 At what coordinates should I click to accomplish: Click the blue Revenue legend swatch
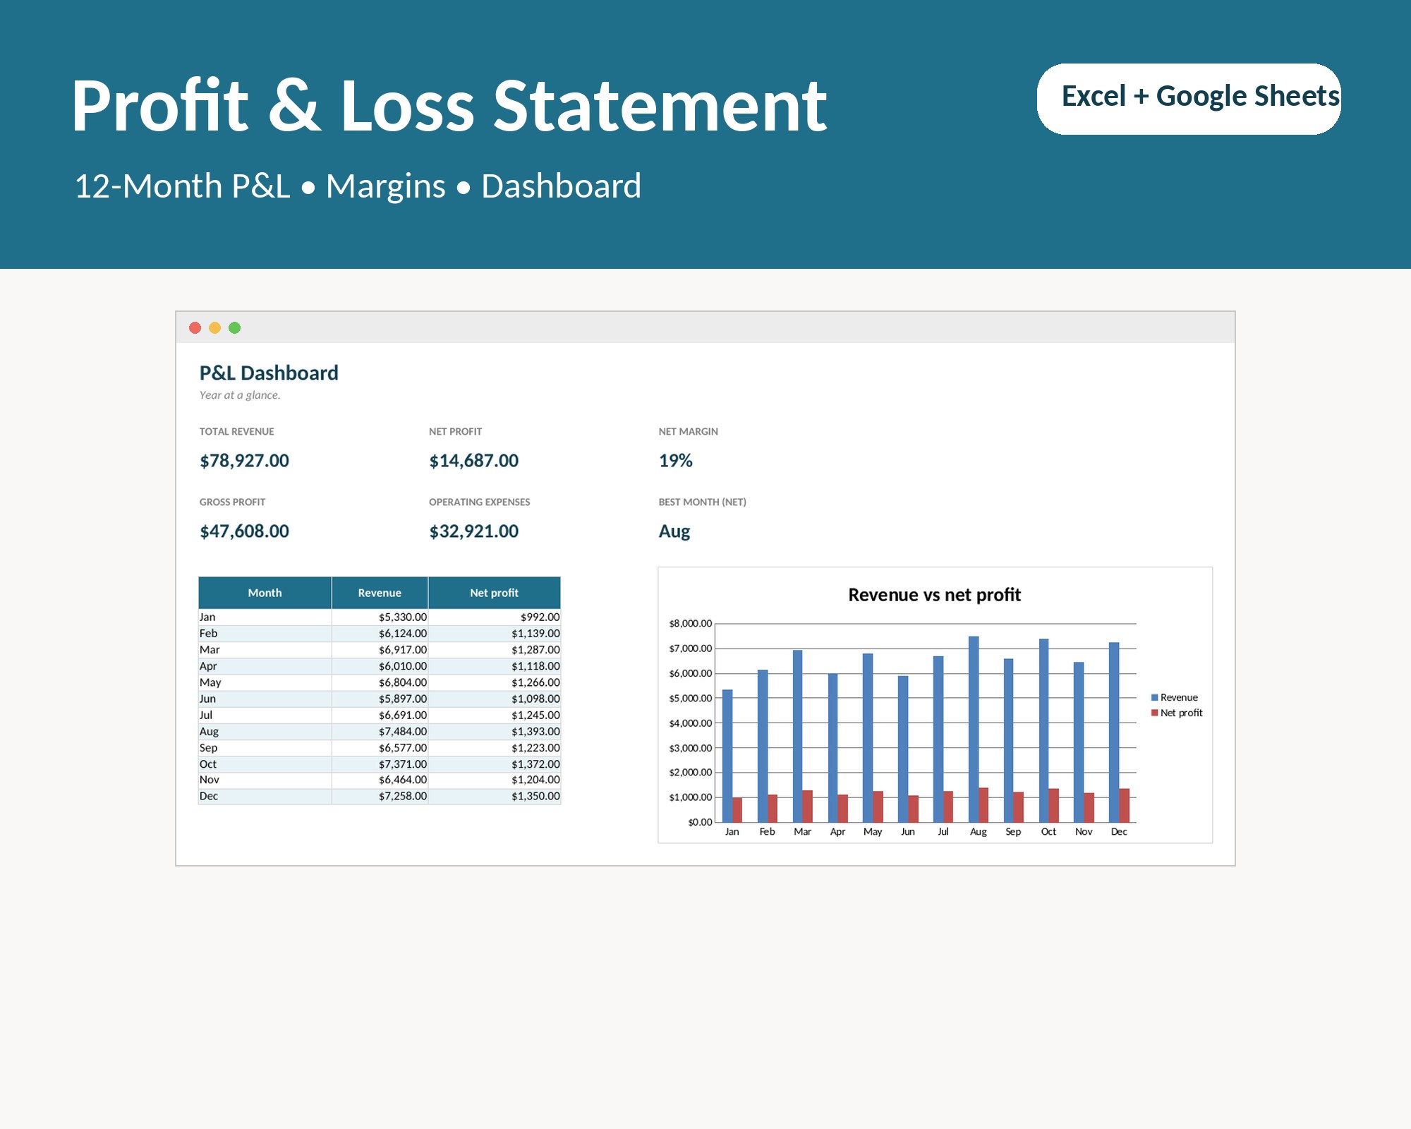[x=1154, y=697]
